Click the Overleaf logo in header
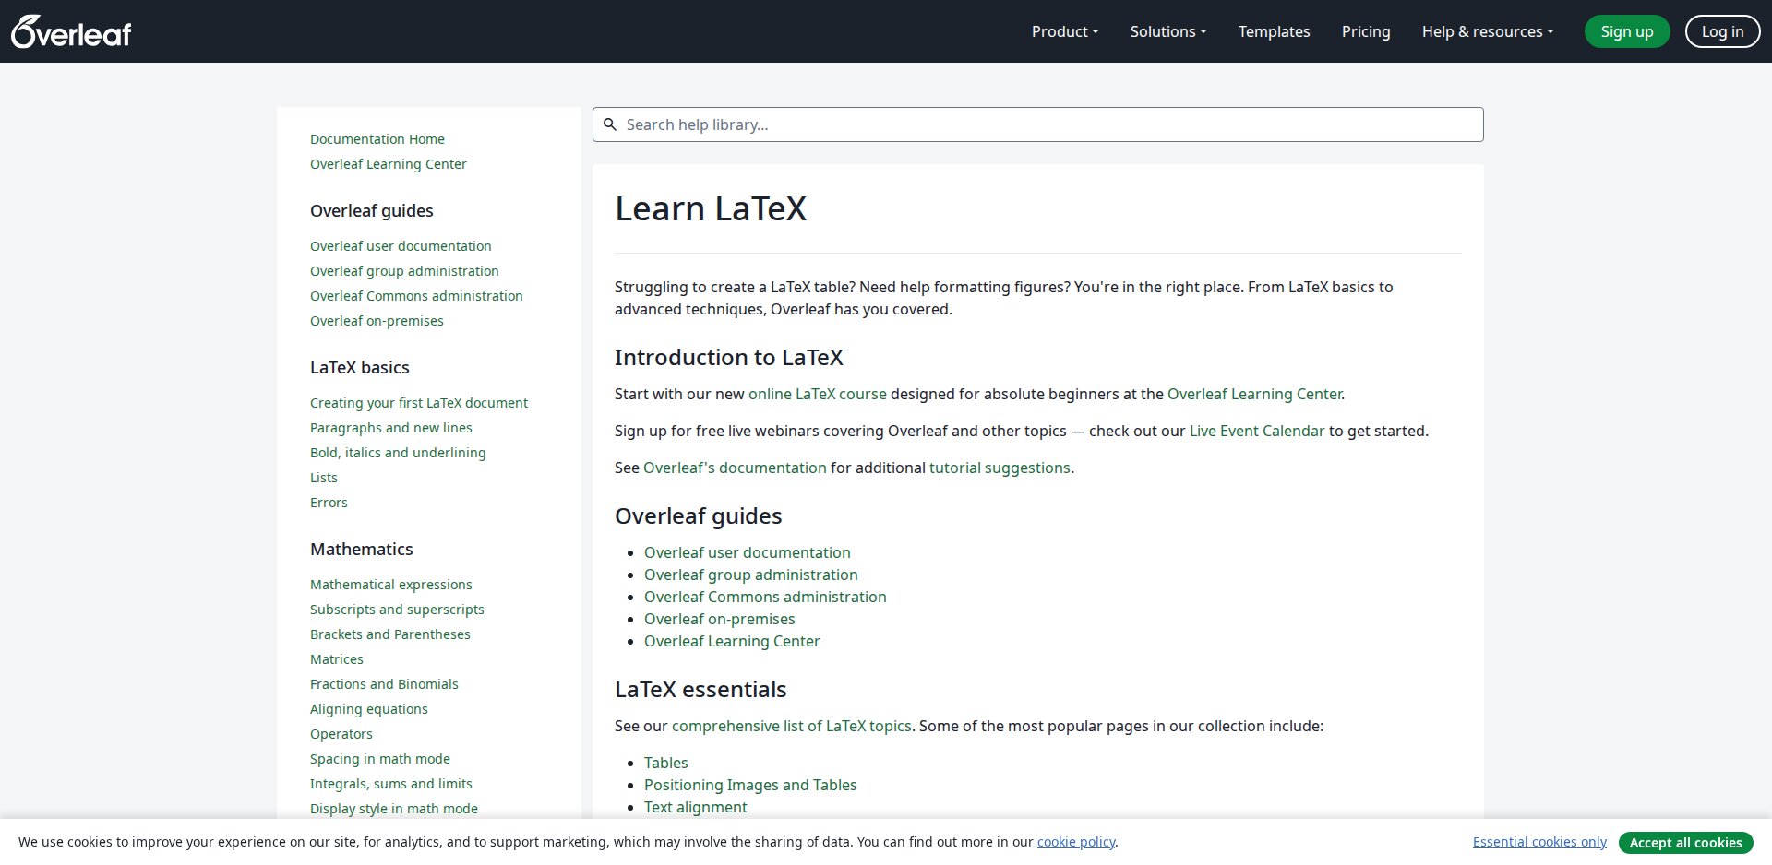The image size is (1772, 865). click(x=71, y=31)
